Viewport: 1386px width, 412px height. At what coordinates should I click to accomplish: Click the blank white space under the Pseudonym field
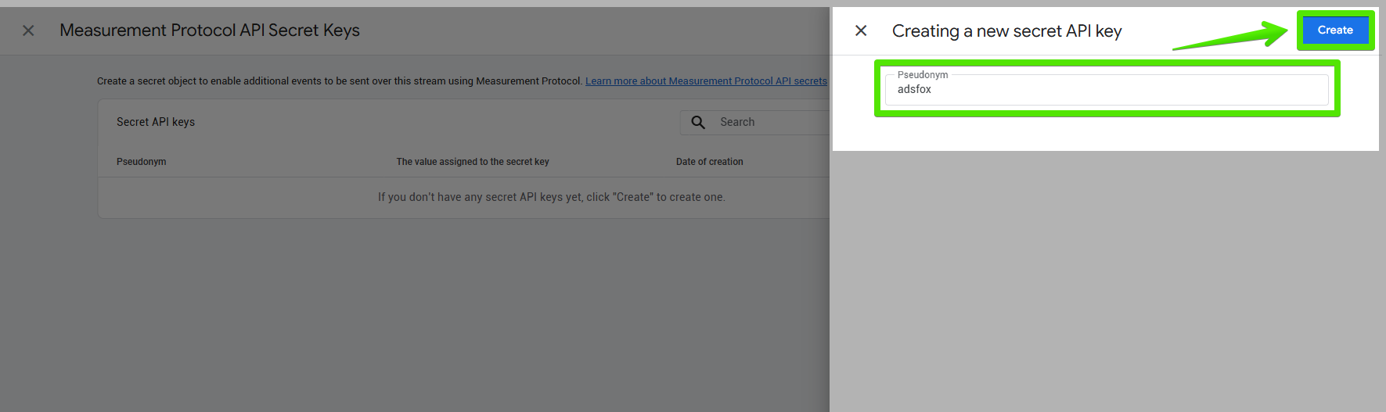click(1107, 134)
